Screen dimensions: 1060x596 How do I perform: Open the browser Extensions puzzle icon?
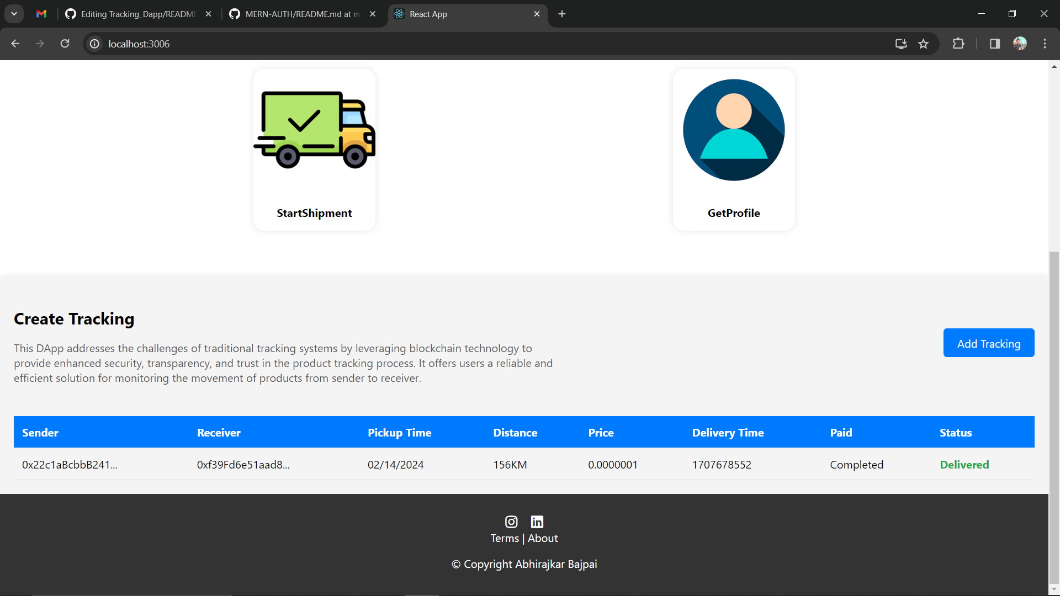[958, 44]
